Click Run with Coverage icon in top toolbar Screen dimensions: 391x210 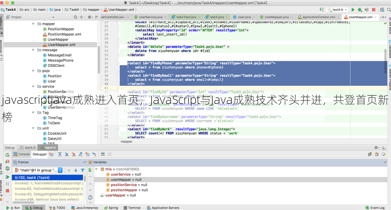(x=367, y=10)
